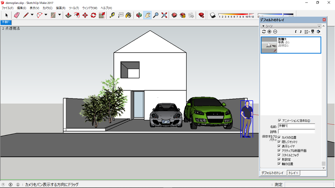Toggle 影設定 checkbox

(x=279, y=159)
